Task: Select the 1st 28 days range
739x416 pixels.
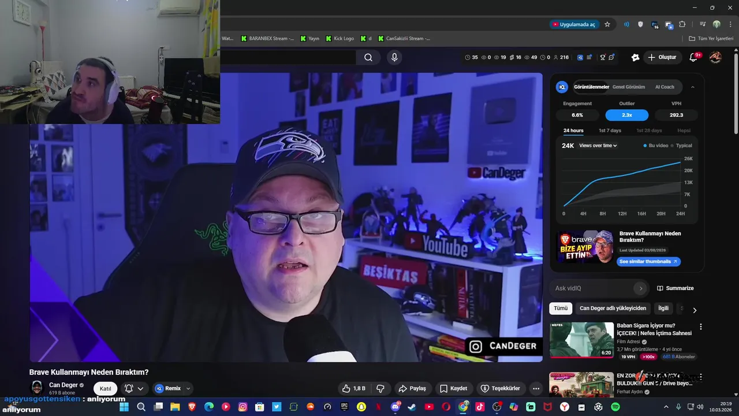Action: tap(649, 131)
